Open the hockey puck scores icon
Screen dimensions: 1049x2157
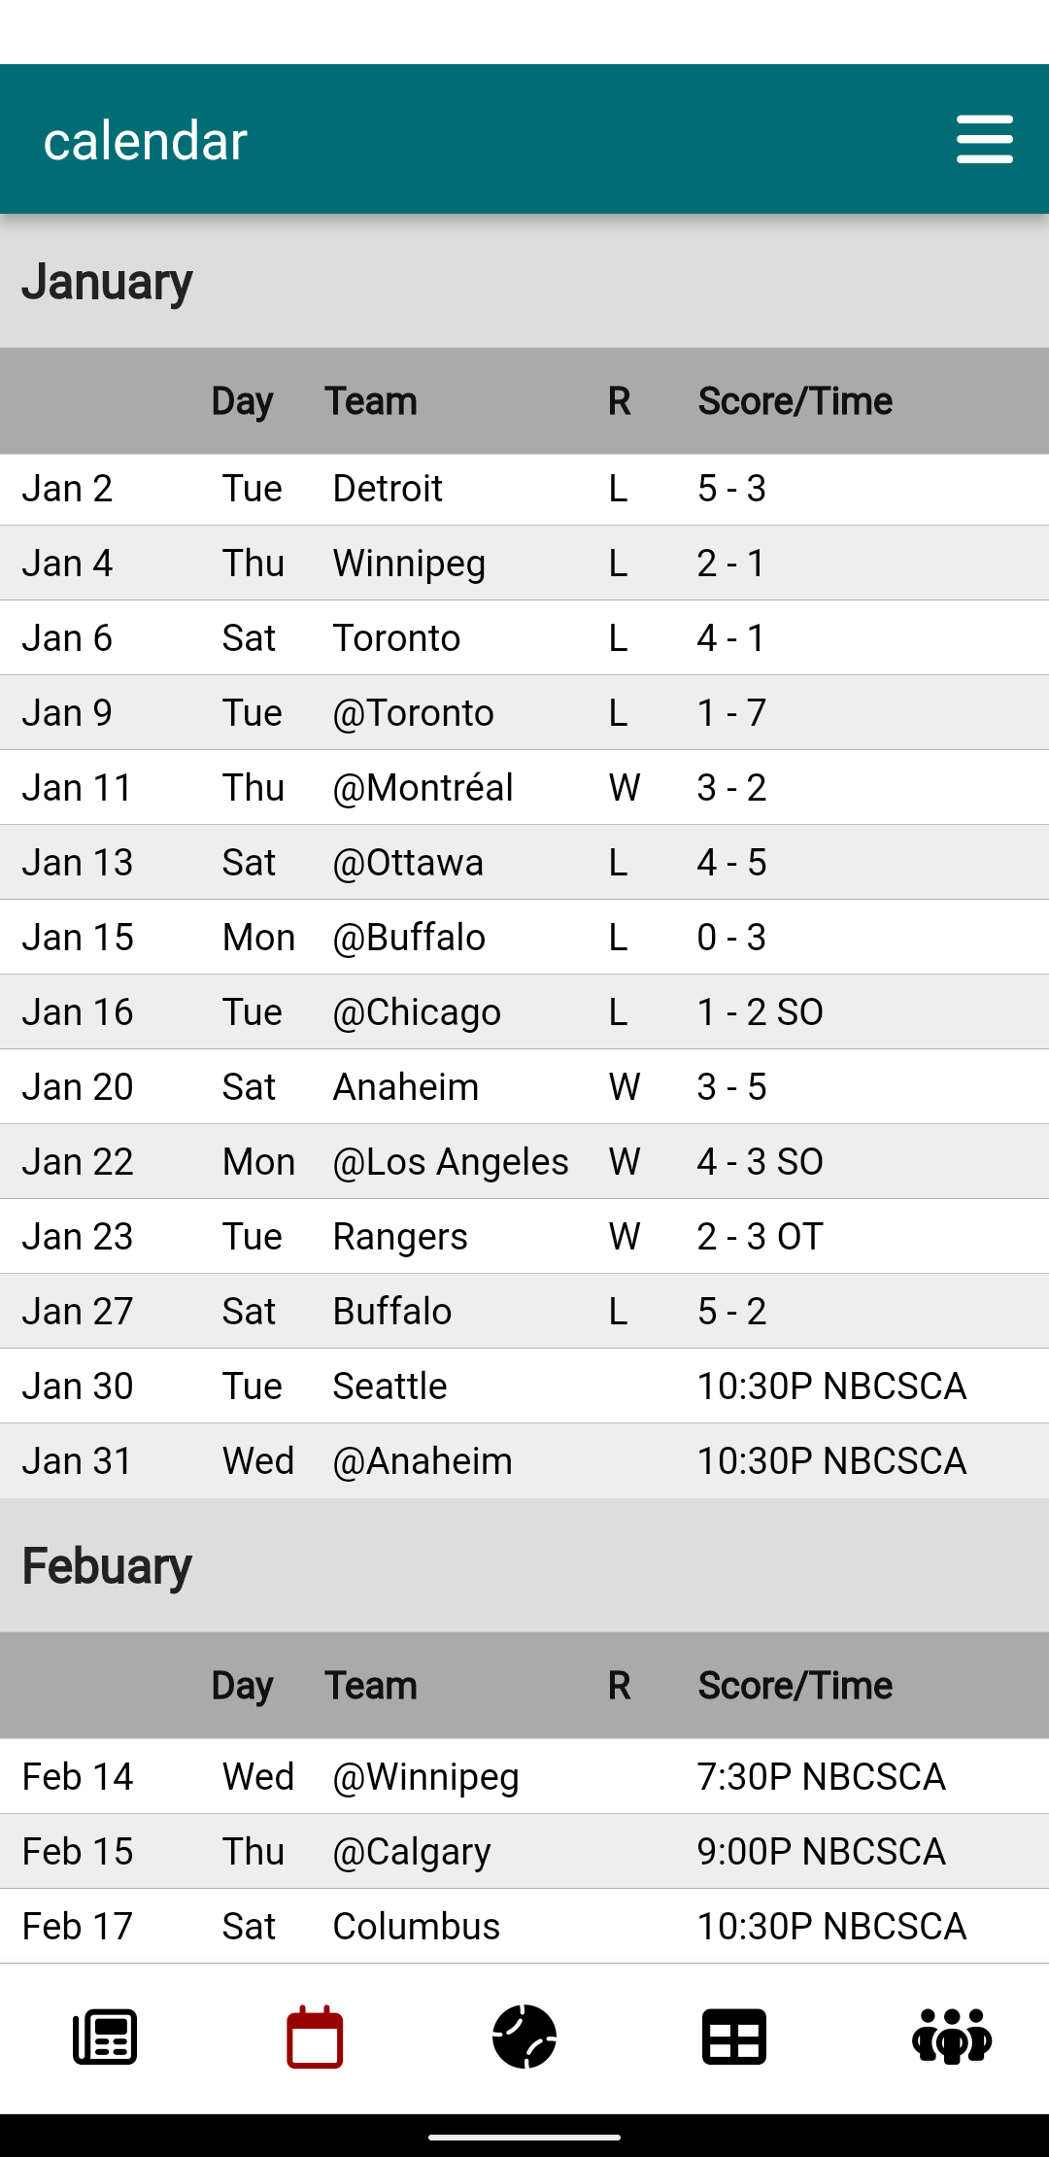(x=524, y=2037)
